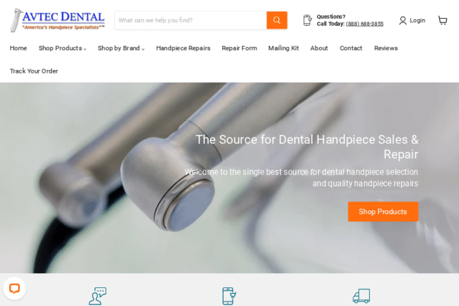This screenshot has height=306, width=459.
Task: Click the orange search magnifier button
Action: click(277, 20)
